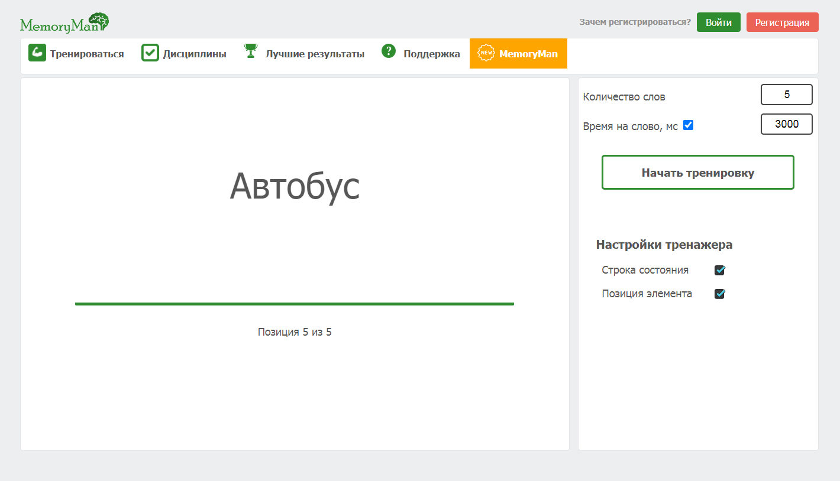The width and height of the screenshot is (840, 481).
Task: Click the Войти button
Action: pyautogui.click(x=719, y=22)
